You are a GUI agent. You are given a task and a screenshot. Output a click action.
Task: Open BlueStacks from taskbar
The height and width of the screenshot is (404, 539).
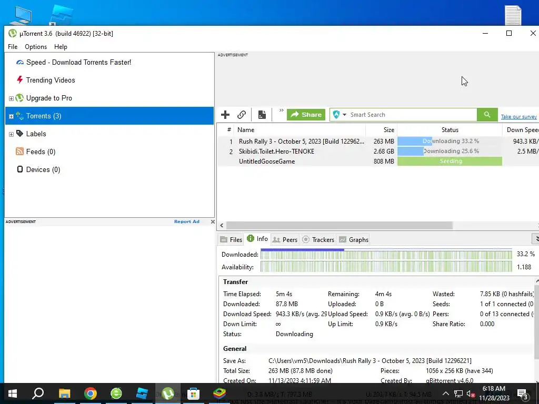point(219,393)
